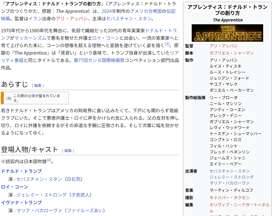Click the expansion-needed notice icon
Screen dimensions: 272x216
click(x=9, y=98)
